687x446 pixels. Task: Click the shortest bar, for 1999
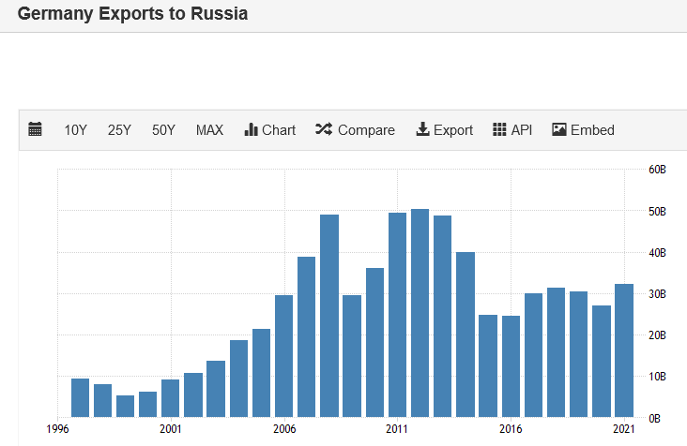click(x=126, y=407)
